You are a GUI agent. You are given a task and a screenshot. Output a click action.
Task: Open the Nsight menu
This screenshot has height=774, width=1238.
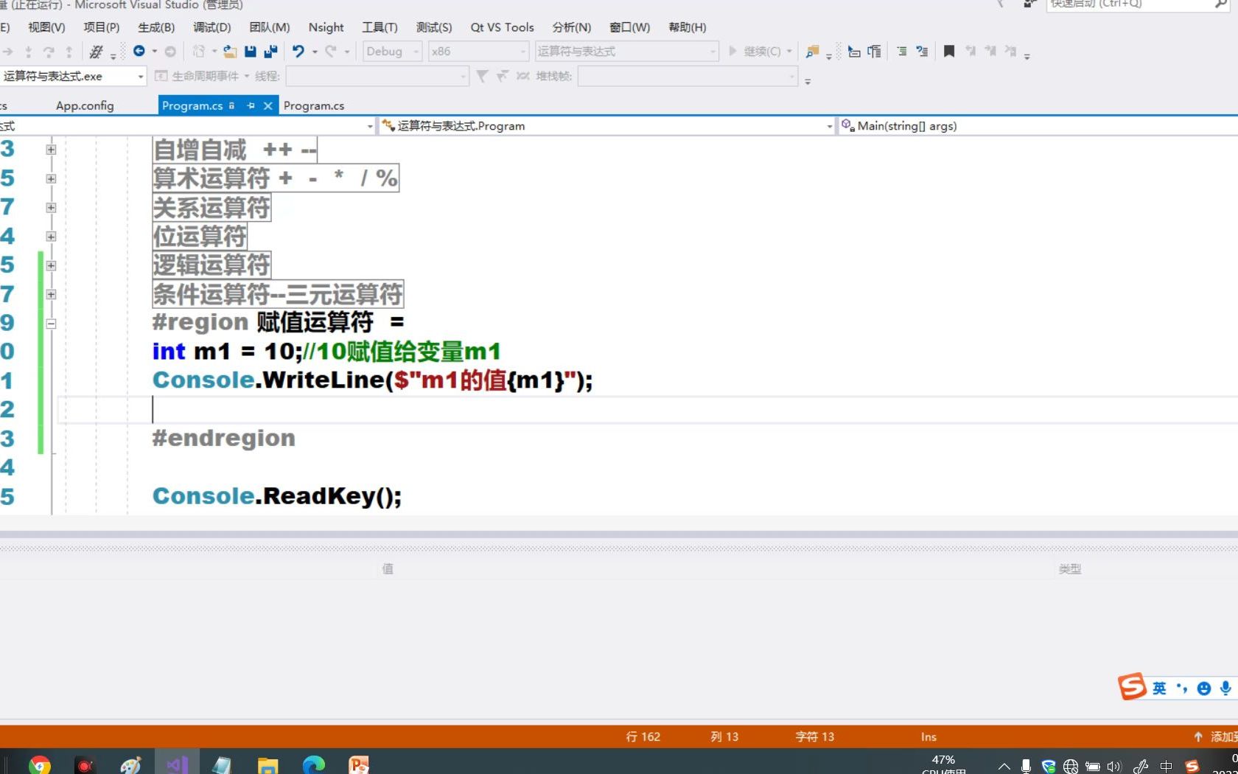pos(326,27)
